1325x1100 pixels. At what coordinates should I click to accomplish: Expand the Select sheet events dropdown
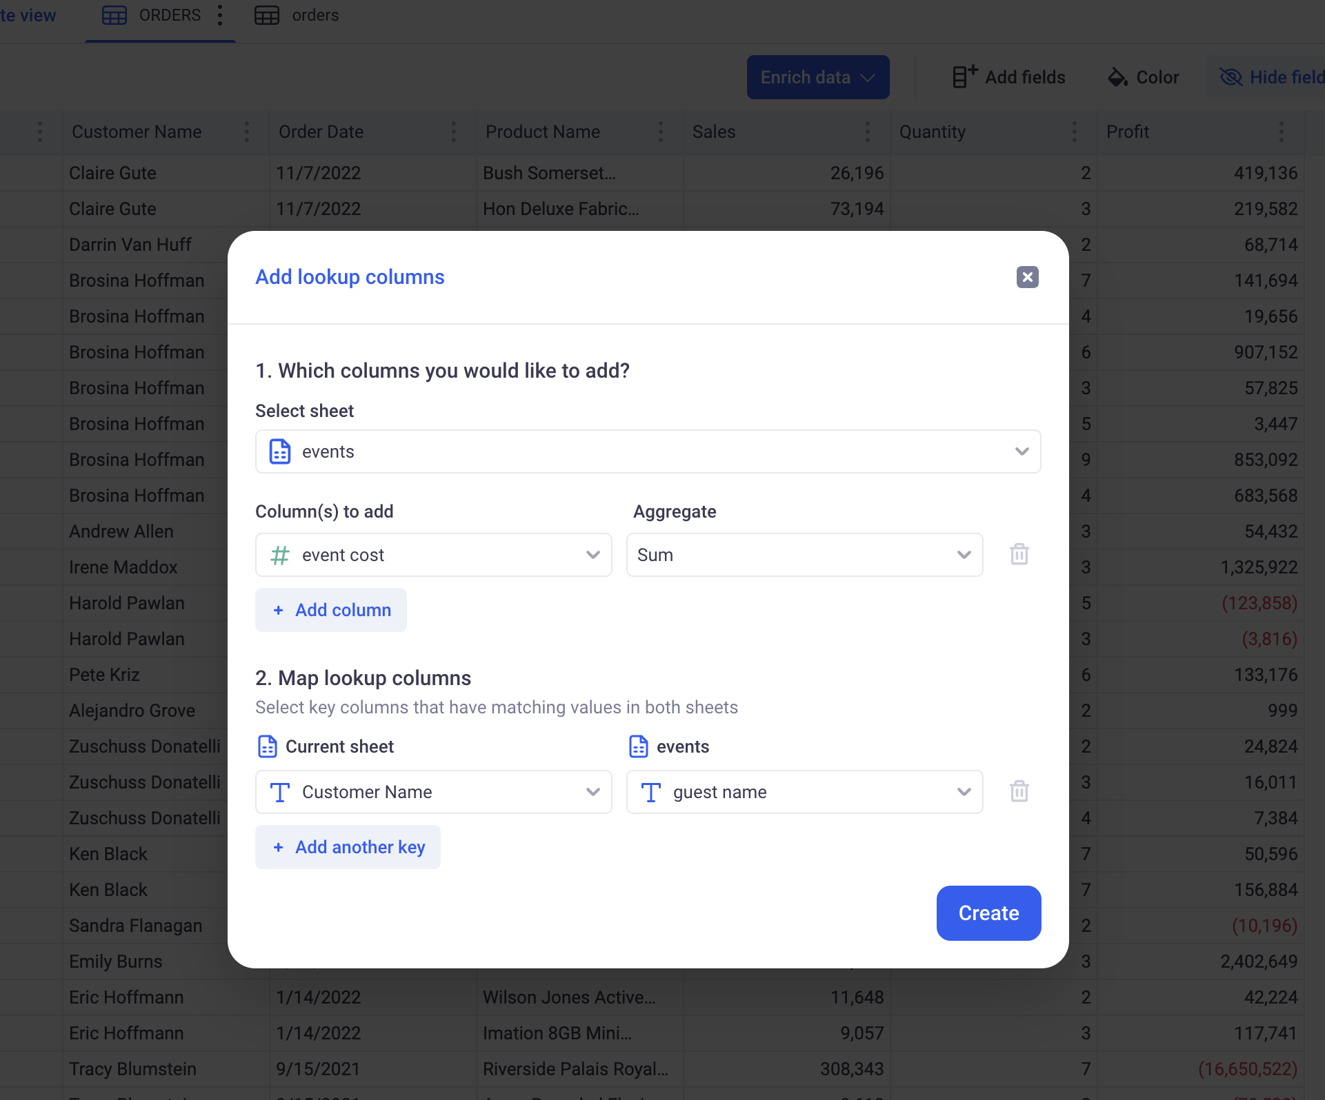[x=648, y=451]
